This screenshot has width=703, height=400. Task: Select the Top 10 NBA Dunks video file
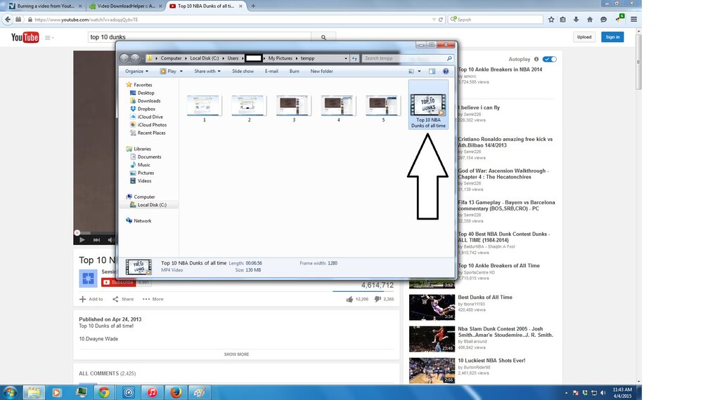[428, 105]
